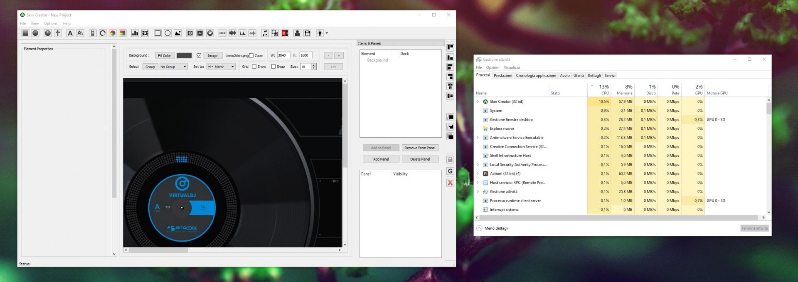The height and width of the screenshot is (282, 798).
Task: Uncheck the background Image checkbox
Action: coord(199,55)
